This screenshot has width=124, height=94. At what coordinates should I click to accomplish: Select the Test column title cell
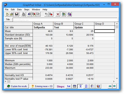click(x=63, y=27)
